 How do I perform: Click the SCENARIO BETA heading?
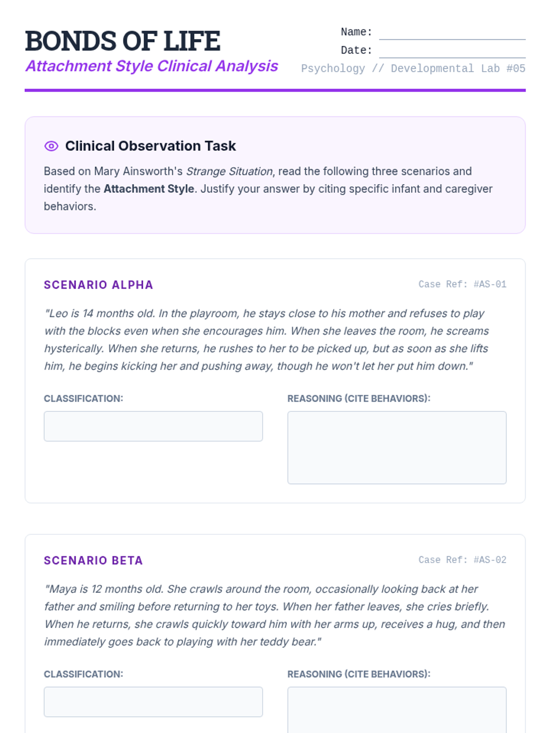click(x=93, y=560)
